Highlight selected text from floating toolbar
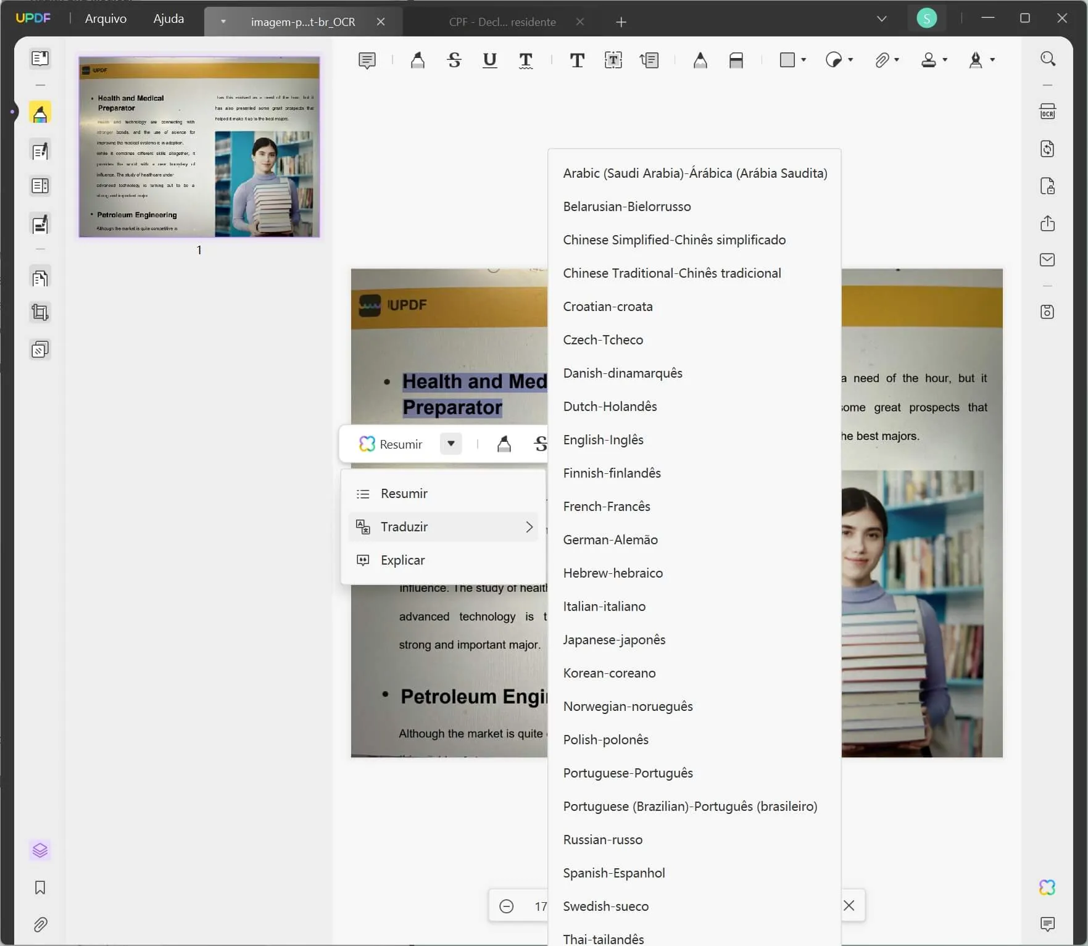 tap(504, 444)
